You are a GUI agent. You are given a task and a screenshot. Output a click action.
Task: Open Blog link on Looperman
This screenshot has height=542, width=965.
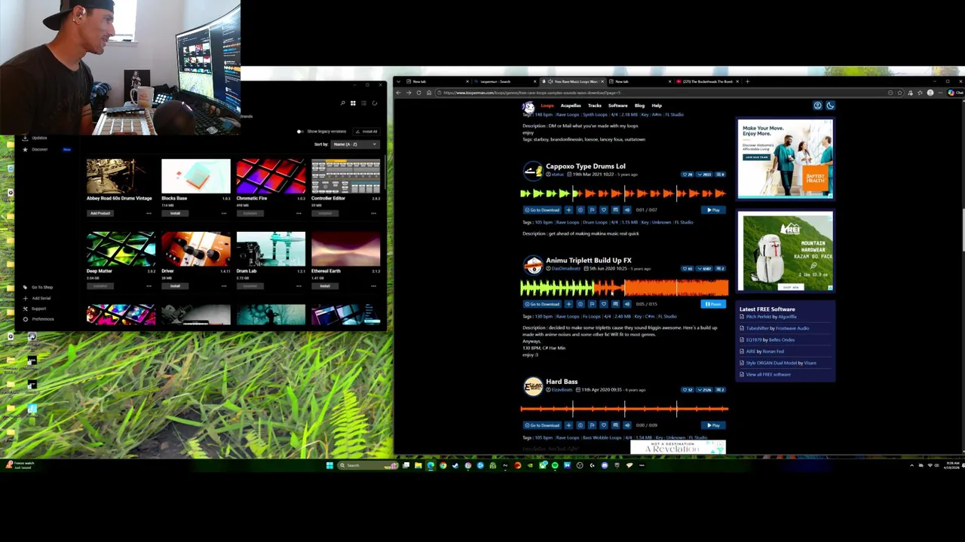pos(639,105)
